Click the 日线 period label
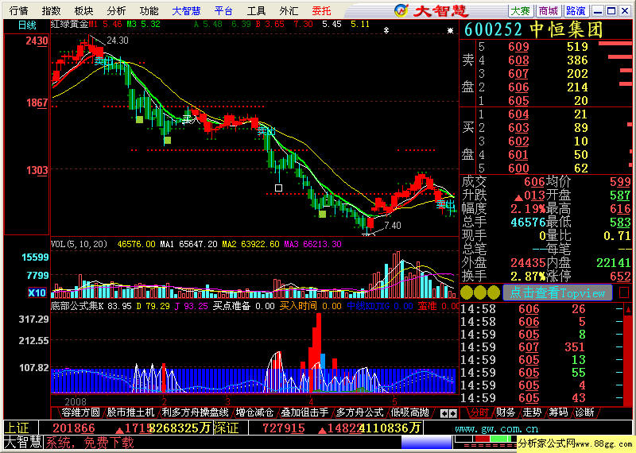Viewport: 636px width, 453px height. 27,25
